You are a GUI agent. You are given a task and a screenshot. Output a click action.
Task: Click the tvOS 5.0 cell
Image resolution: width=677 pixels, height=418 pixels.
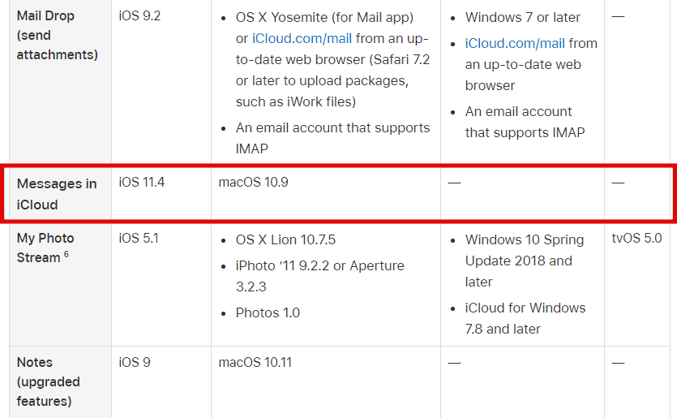(x=636, y=238)
